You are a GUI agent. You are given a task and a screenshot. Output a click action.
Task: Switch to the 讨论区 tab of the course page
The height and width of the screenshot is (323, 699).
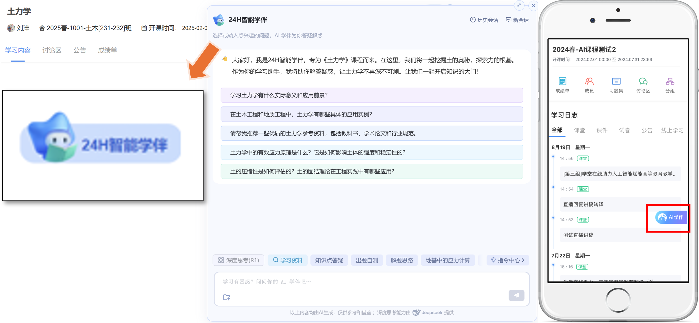[52, 50]
